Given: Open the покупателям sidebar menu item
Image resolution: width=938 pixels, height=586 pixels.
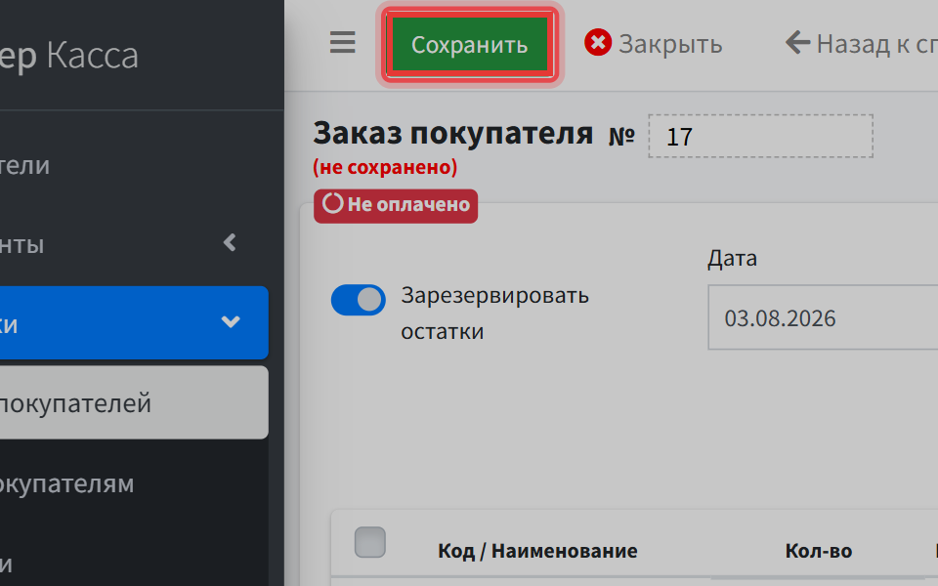Looking at the screenshot, I should [x=134, y=483].
